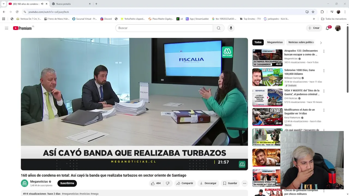Screen dimensions: 349x196
Task: Open the notifications bell
Action: click(x=328, y=28)
